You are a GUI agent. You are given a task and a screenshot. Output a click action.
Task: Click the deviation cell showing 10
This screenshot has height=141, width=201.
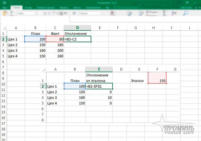point(99,97)
